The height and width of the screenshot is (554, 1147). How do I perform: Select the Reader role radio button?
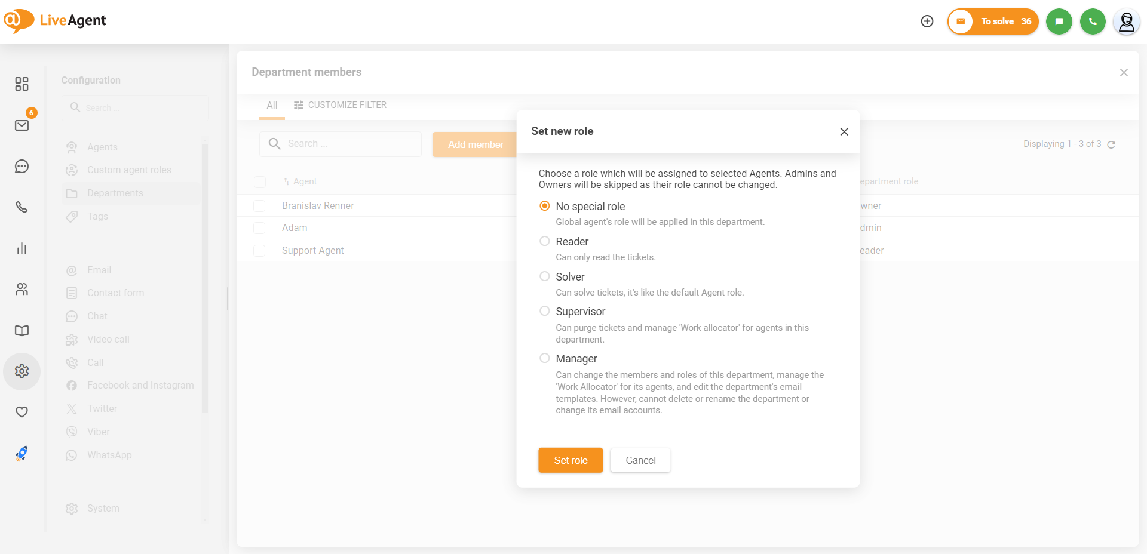click(x=545, y=241)
